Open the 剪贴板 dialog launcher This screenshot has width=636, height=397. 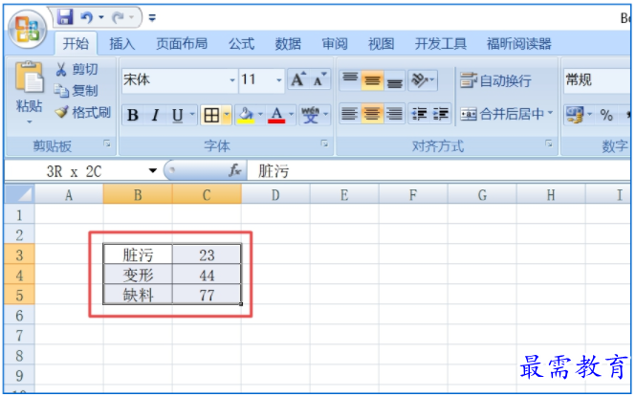pyautogui.click(x=107, y=143)
